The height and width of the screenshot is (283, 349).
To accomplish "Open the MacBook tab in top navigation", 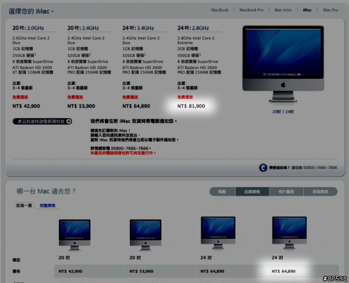I will click(x=220, y=10).
